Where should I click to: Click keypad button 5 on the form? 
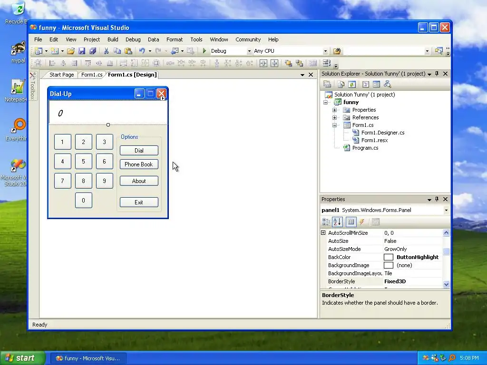point(84,162)
